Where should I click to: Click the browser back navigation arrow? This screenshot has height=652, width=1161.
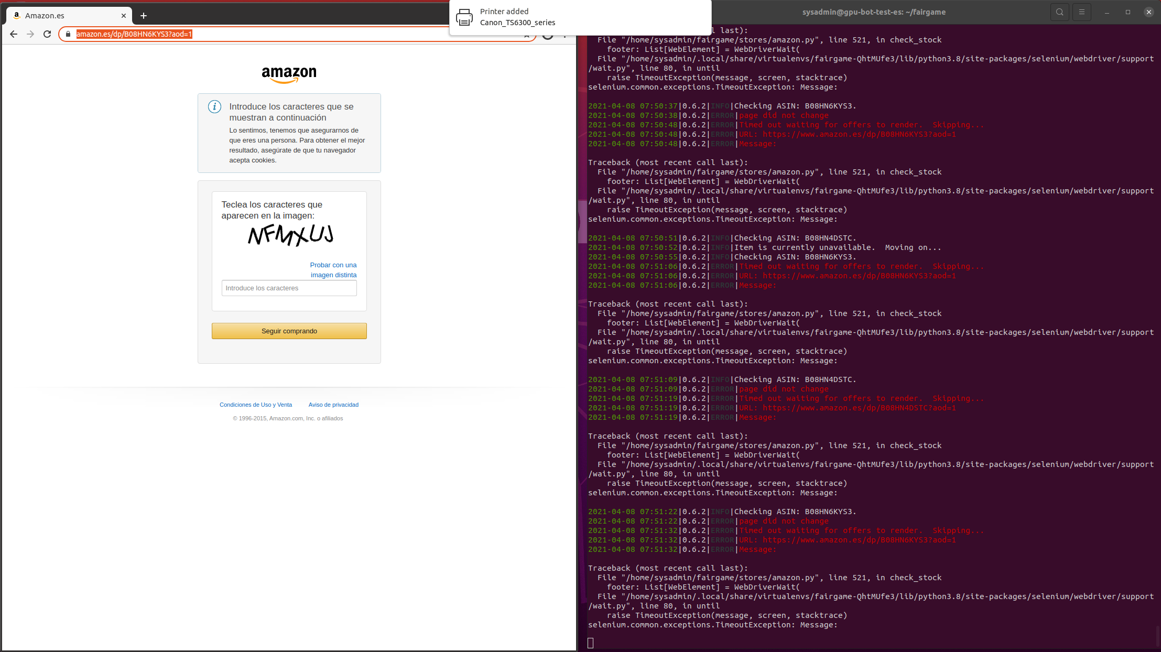[13, 34]
